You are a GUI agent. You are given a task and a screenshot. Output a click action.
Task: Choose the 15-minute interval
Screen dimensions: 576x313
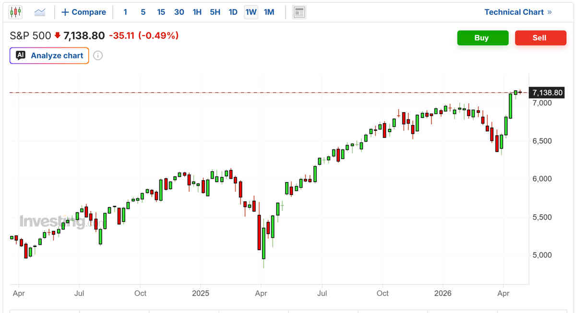point(161,12)
